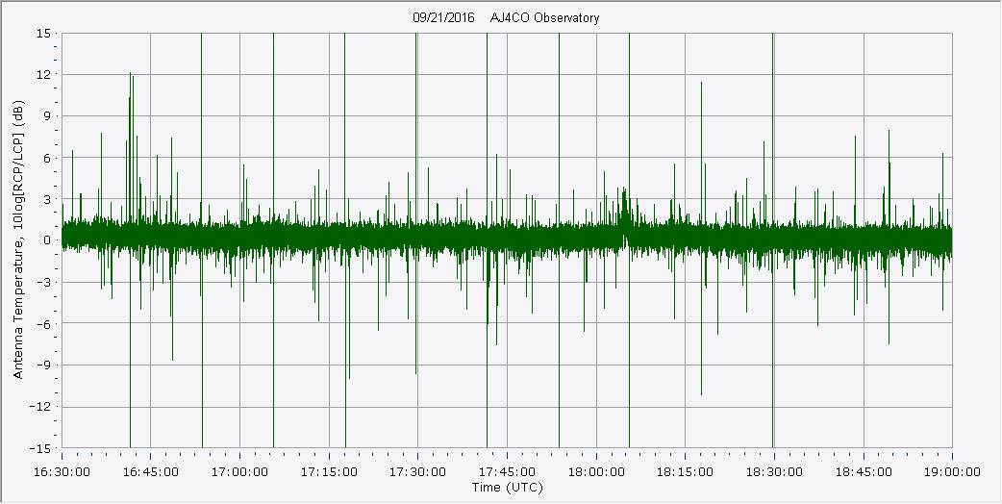Select the 17:15:00 time tick label
Viewport: 1002px width, 504px height.
coord(329,472)
